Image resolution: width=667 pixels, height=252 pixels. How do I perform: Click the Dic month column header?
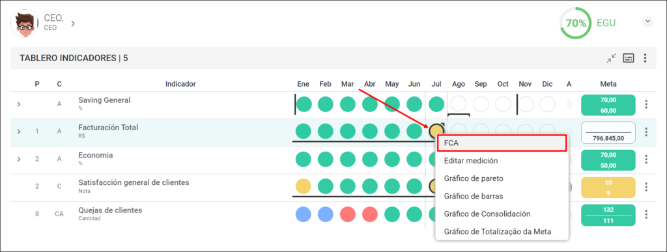pyautogui.click(x=547, y=84)
